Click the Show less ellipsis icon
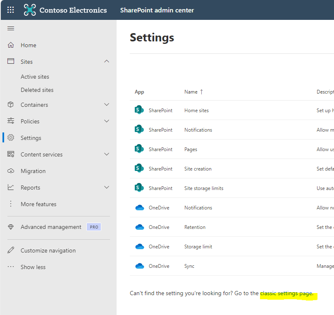This screenshot has width=334, height=315. (x=11, y=267)
